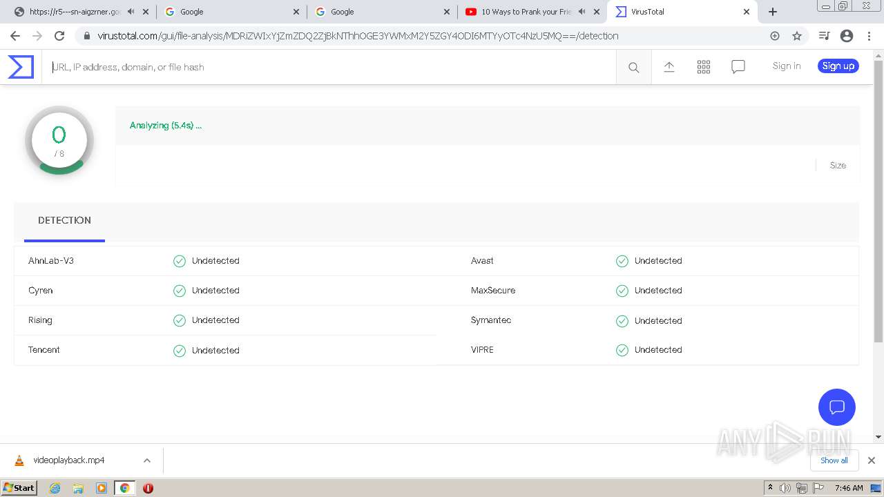The image size is (884, 497).
Task: Expand videoplayback.mp4 download options chevron
Action: point(147,460)
